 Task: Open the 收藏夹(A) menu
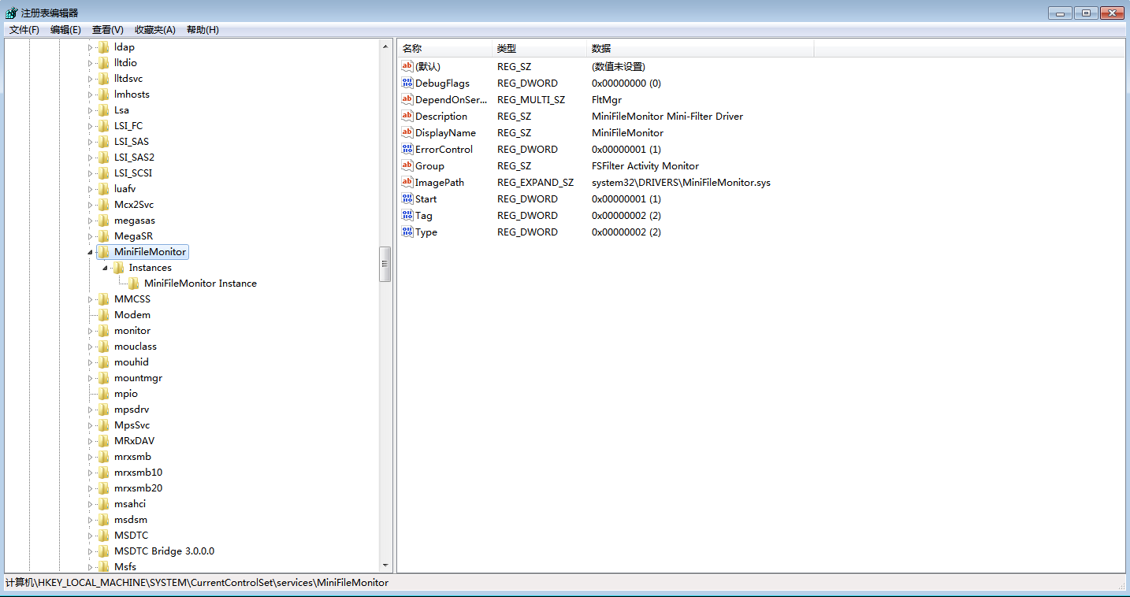(155, 30)
